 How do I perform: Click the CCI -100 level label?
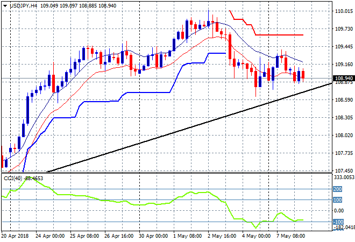point(338,222)
